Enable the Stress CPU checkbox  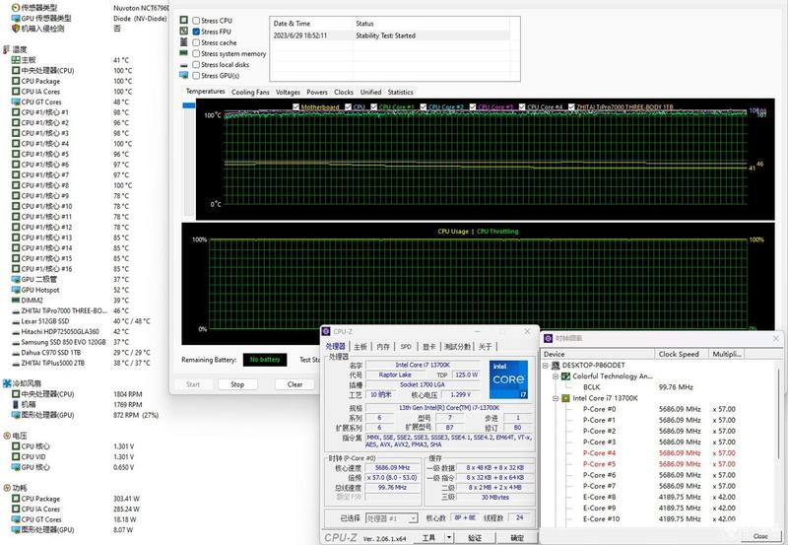[x=196, y=21]
